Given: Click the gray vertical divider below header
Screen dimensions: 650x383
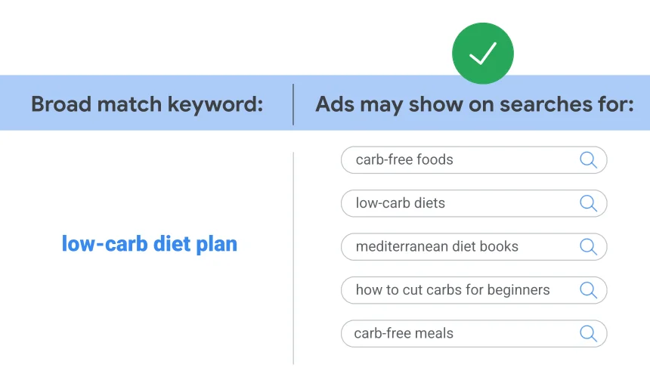Looking at the screenshot, I should (x=293, y=258).
